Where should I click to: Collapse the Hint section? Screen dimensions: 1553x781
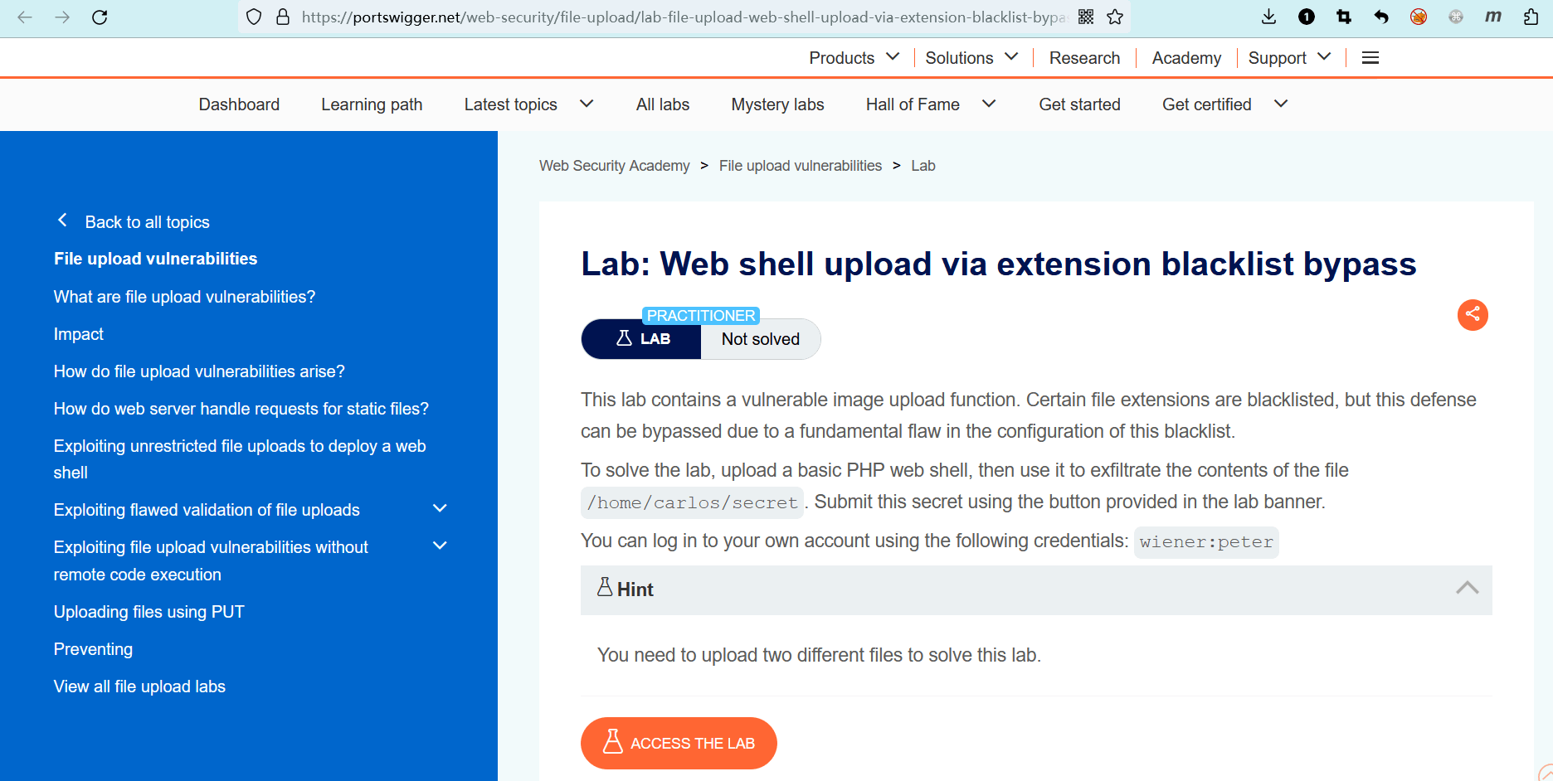[x=1467, y=589]
